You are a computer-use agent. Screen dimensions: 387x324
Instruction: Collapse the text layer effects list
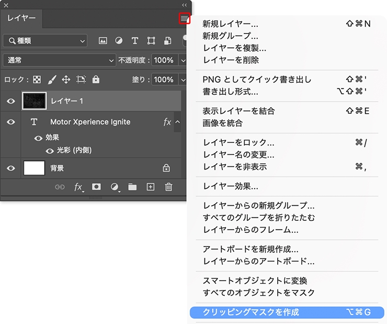click(177, 122)
